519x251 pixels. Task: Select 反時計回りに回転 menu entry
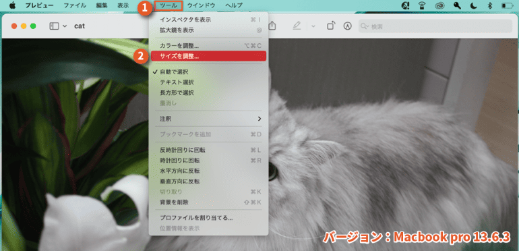click(x=208, y=150)
